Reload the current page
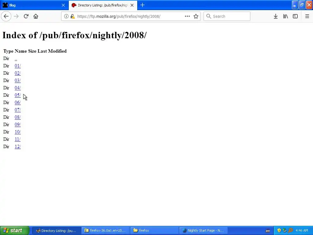The image size is (313, 235). pos(26,17)
